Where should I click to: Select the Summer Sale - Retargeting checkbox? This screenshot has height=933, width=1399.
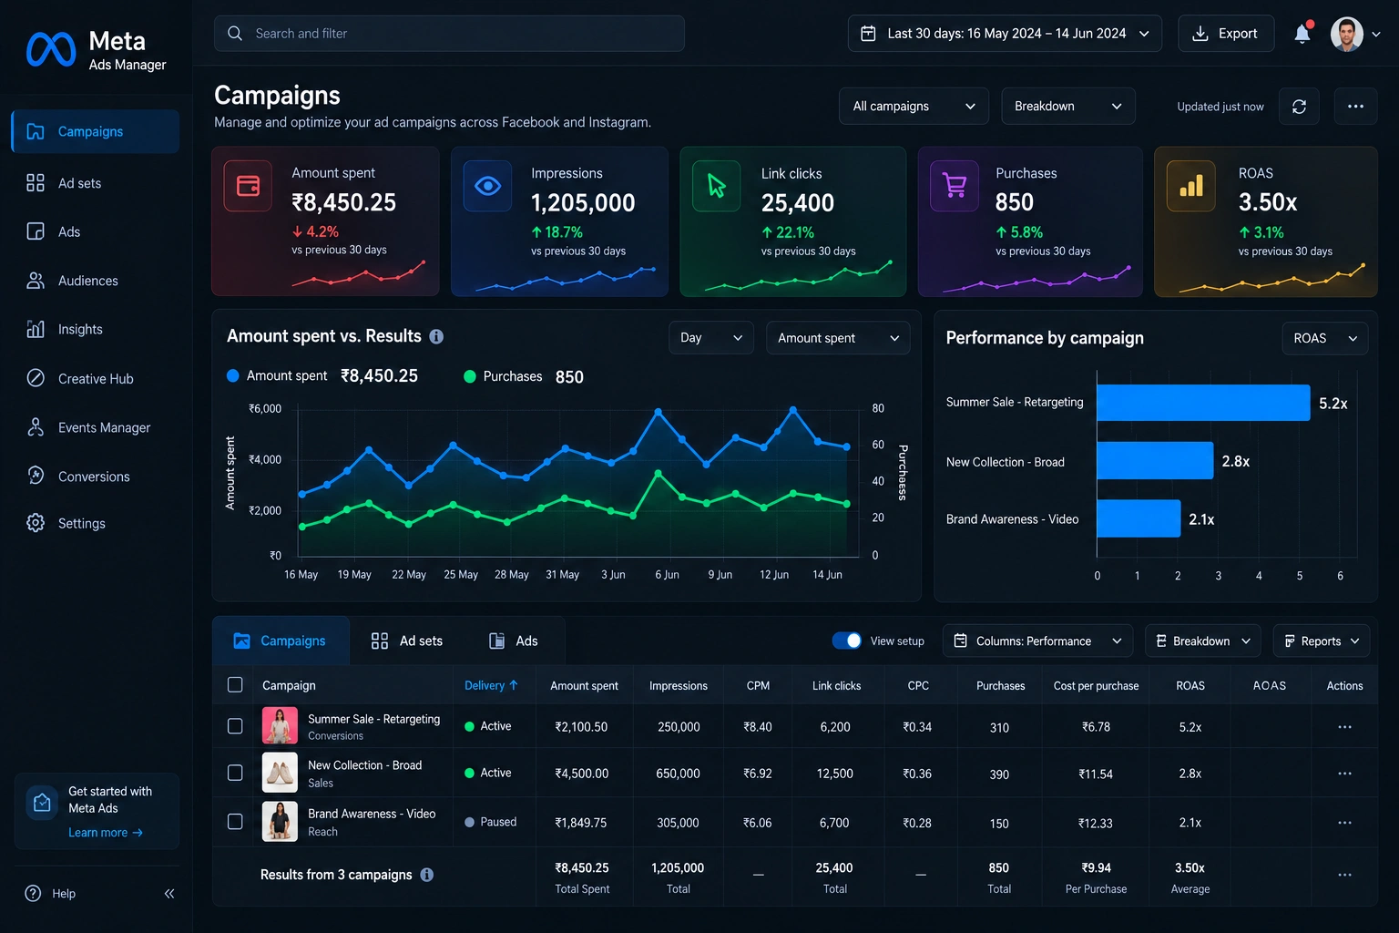(235, 726)
